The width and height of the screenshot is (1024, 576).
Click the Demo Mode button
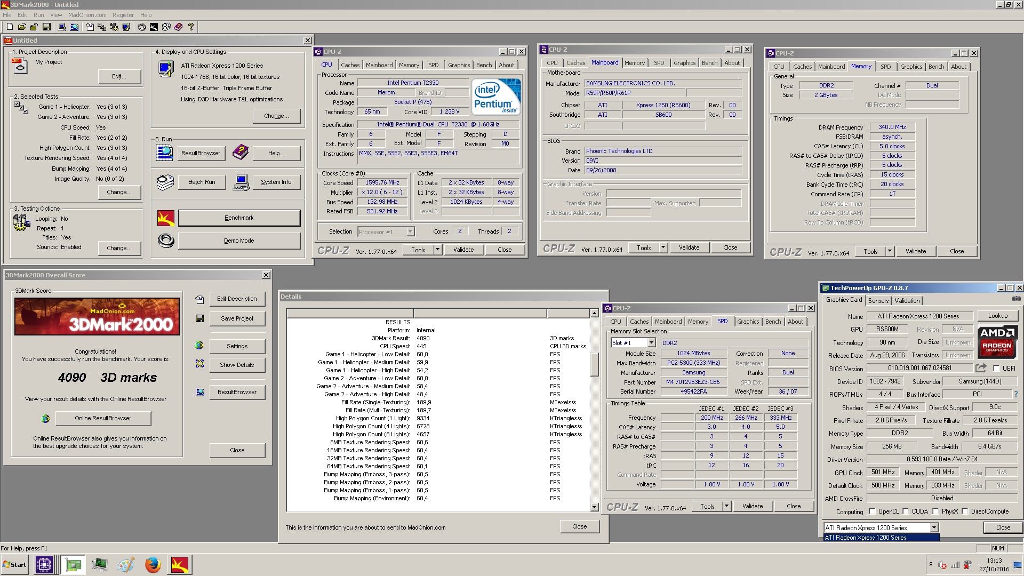pos(239,241)
